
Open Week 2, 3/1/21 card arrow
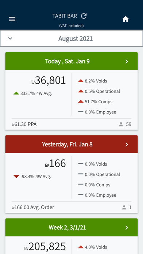(x=127, y=228)
